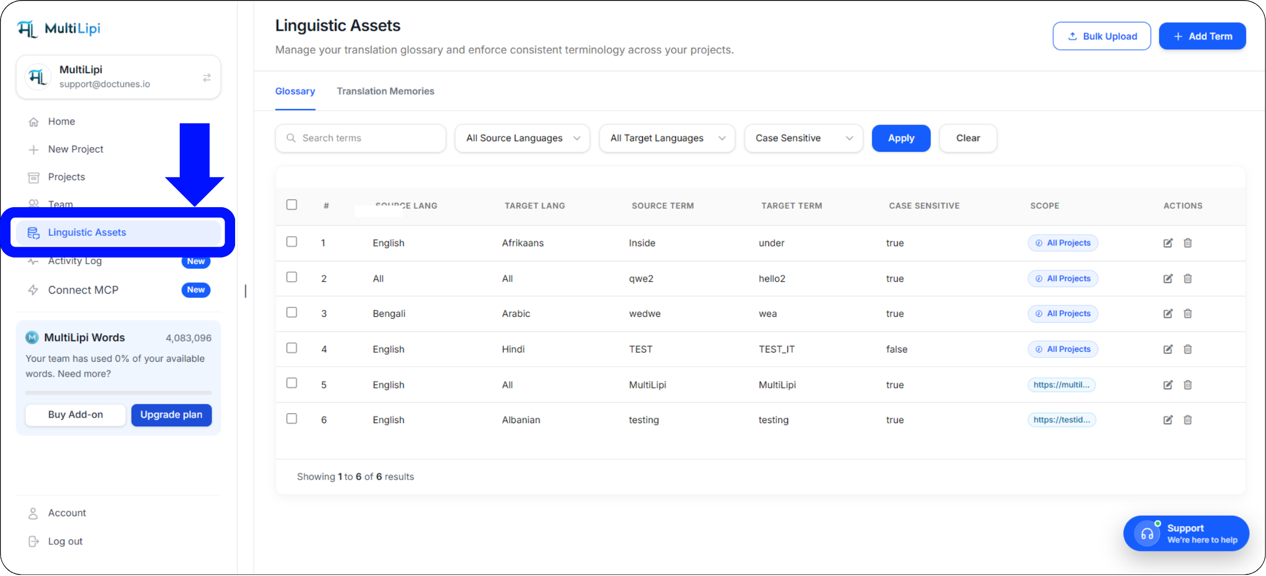
Task: Open the Support chat widget
Action: (1186, 533)
